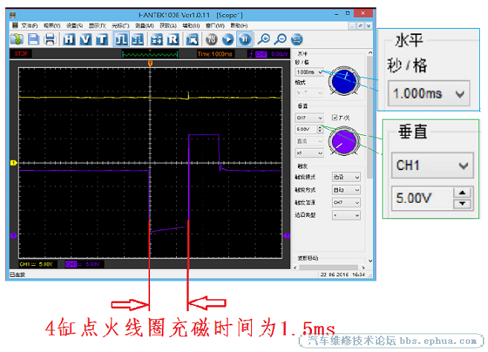Open the 辅助(U) menu

[191, 25]
